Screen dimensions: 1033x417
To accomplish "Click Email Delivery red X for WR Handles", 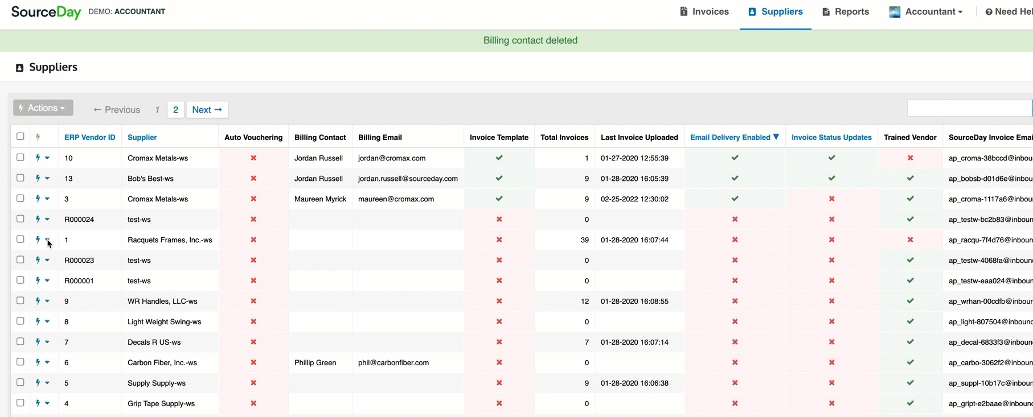I will (x=735, y=301).
